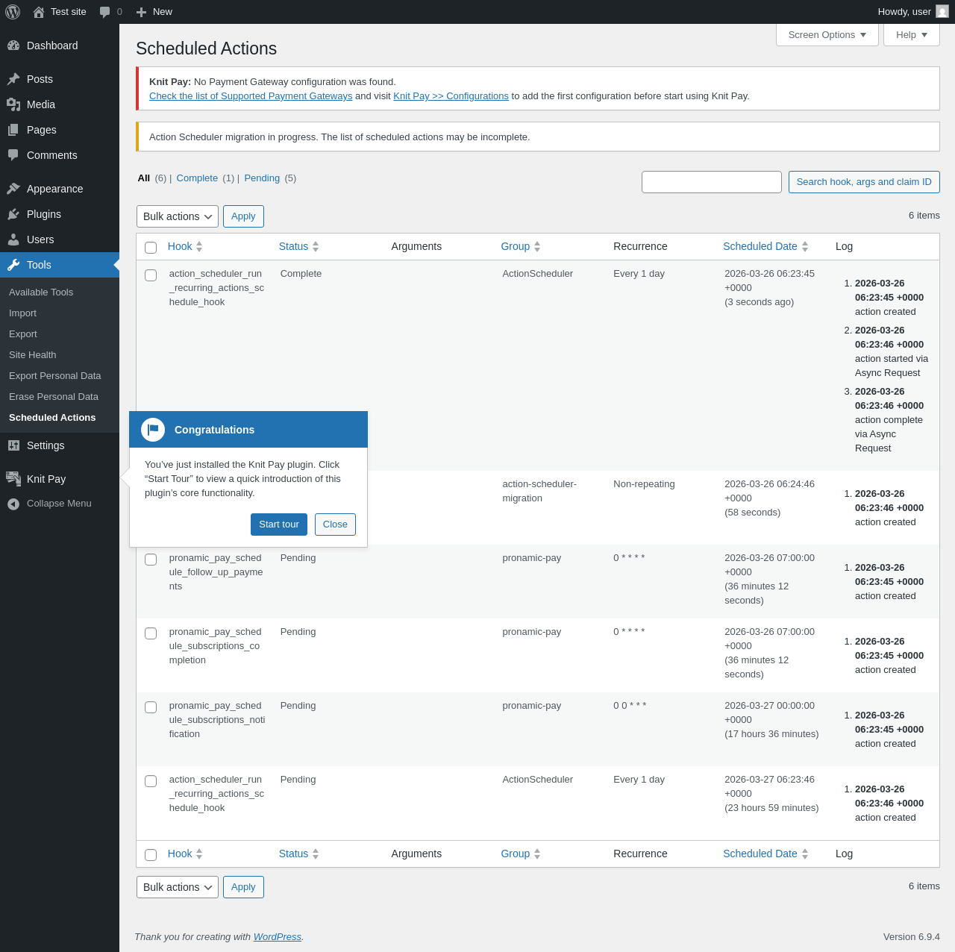The height and width of the screenshot is (952, 955).
Task: Open Media via its sidebar icon
Action: (13, 104)
